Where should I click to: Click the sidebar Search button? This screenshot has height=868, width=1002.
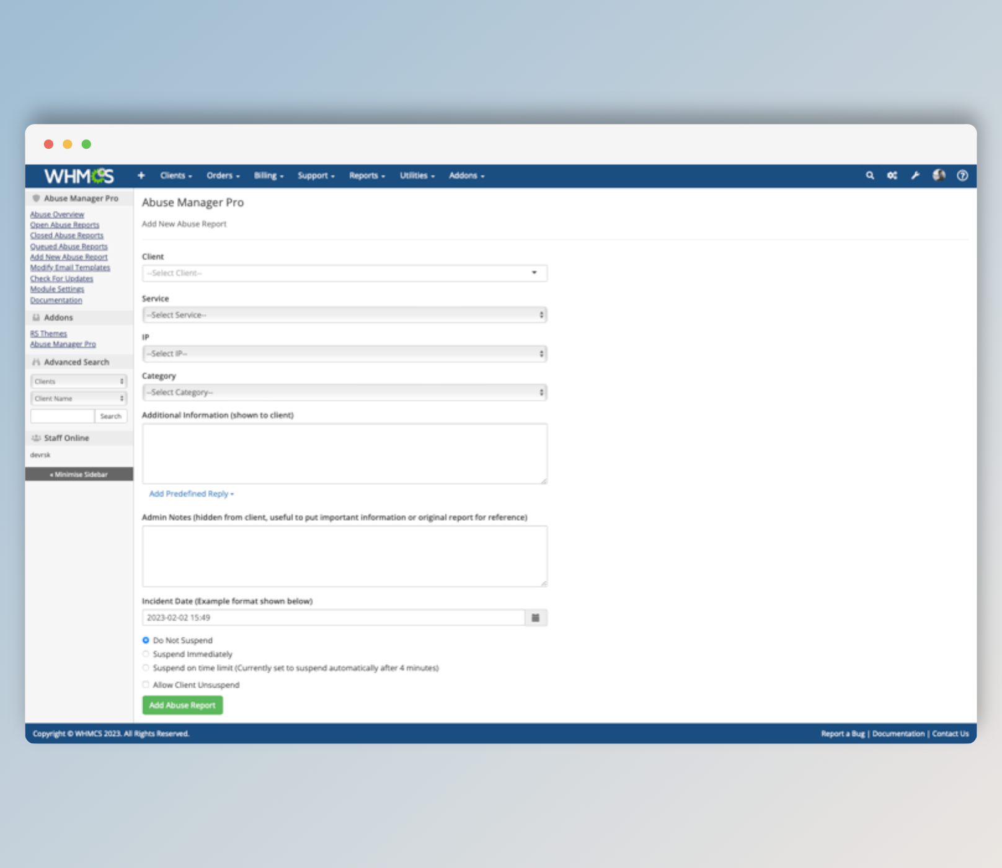tap(111, 416)
